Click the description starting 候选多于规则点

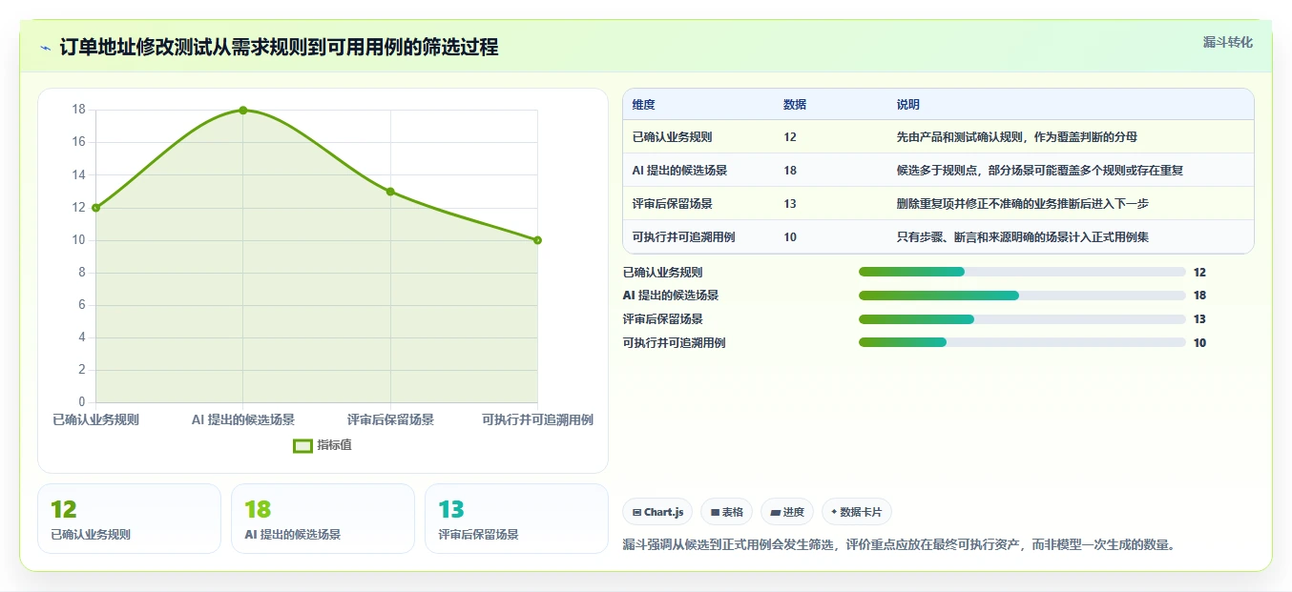click(1039, 171)
